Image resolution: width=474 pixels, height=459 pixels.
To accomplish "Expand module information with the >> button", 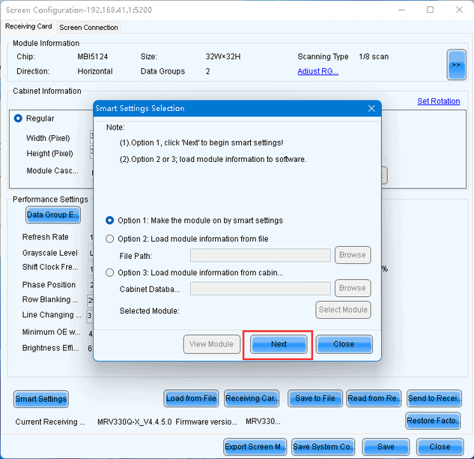I will (456, 64).
